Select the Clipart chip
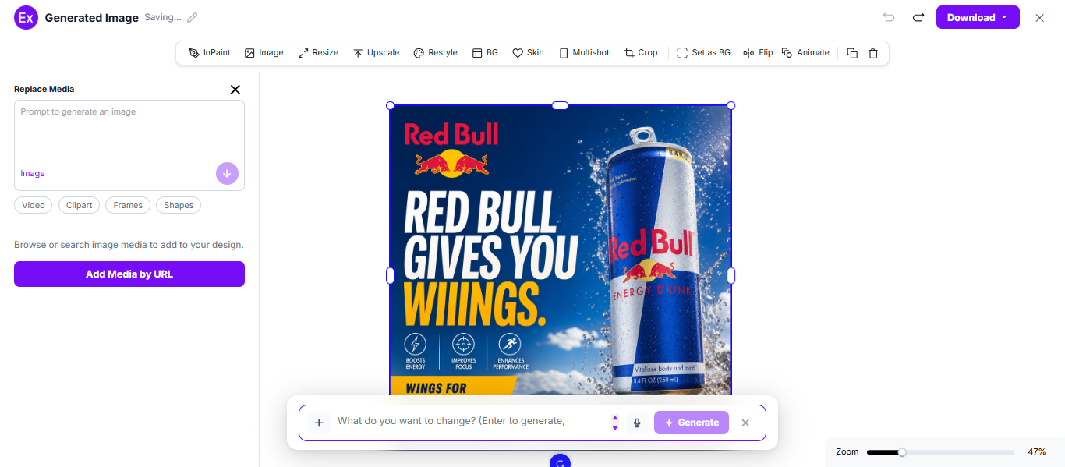This screenshot has width=1065, height=467. click(80, 205)
